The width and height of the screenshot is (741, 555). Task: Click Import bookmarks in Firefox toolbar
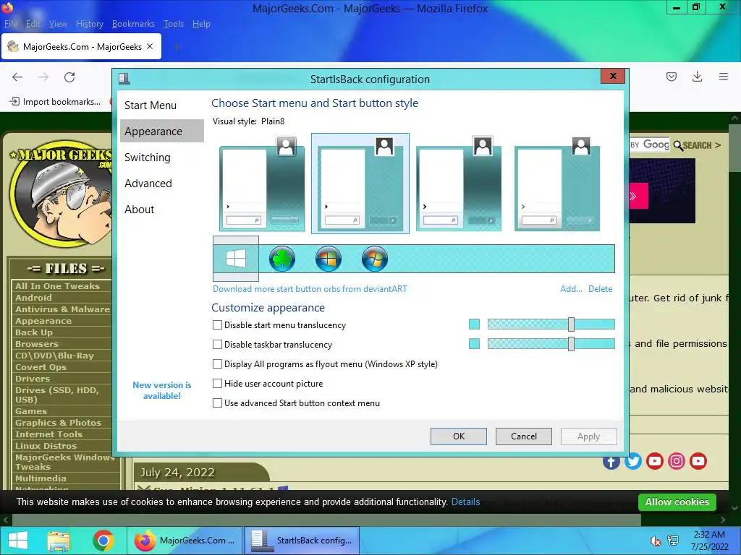55,101
